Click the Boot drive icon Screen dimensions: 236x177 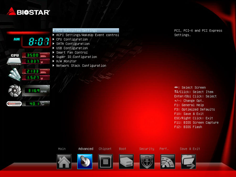[x=126, y=162]
